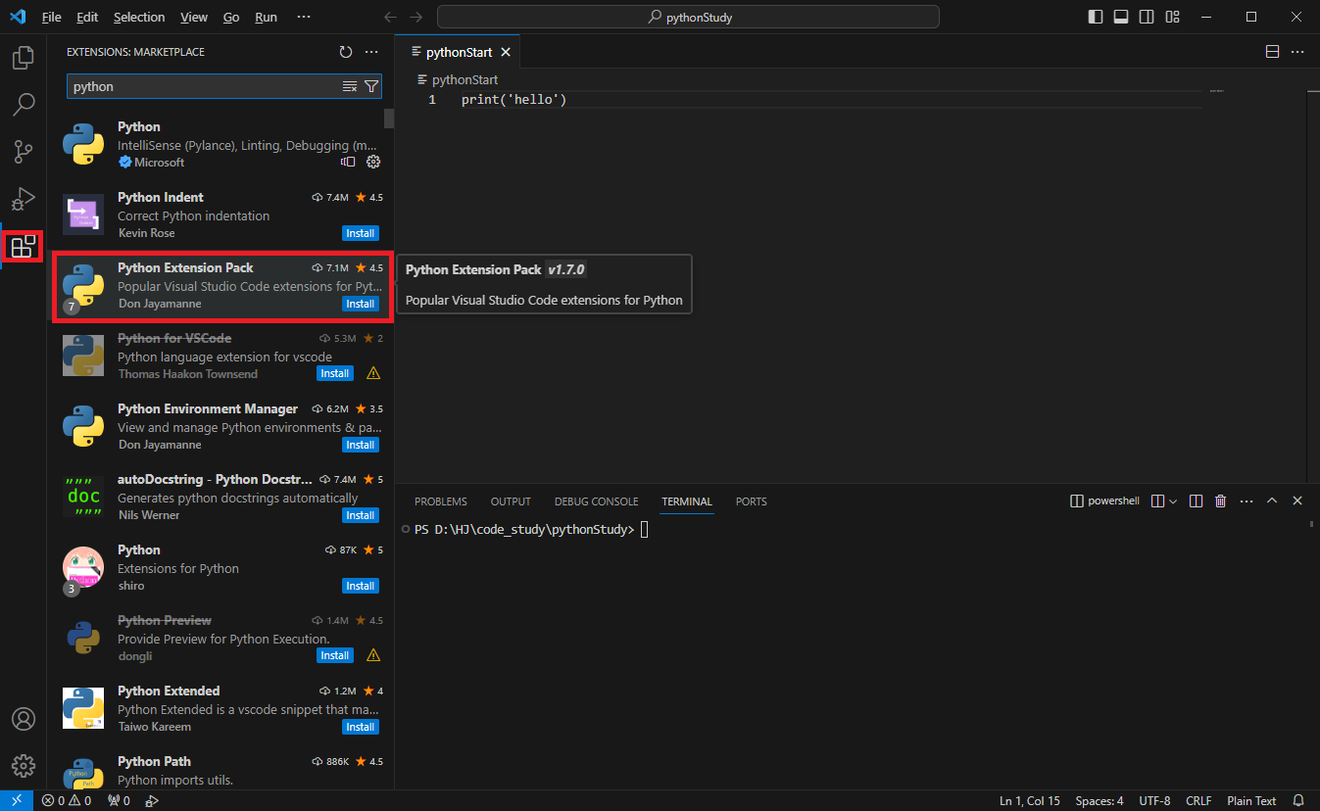Open the Search view in activity bar

tap(23, 104)
